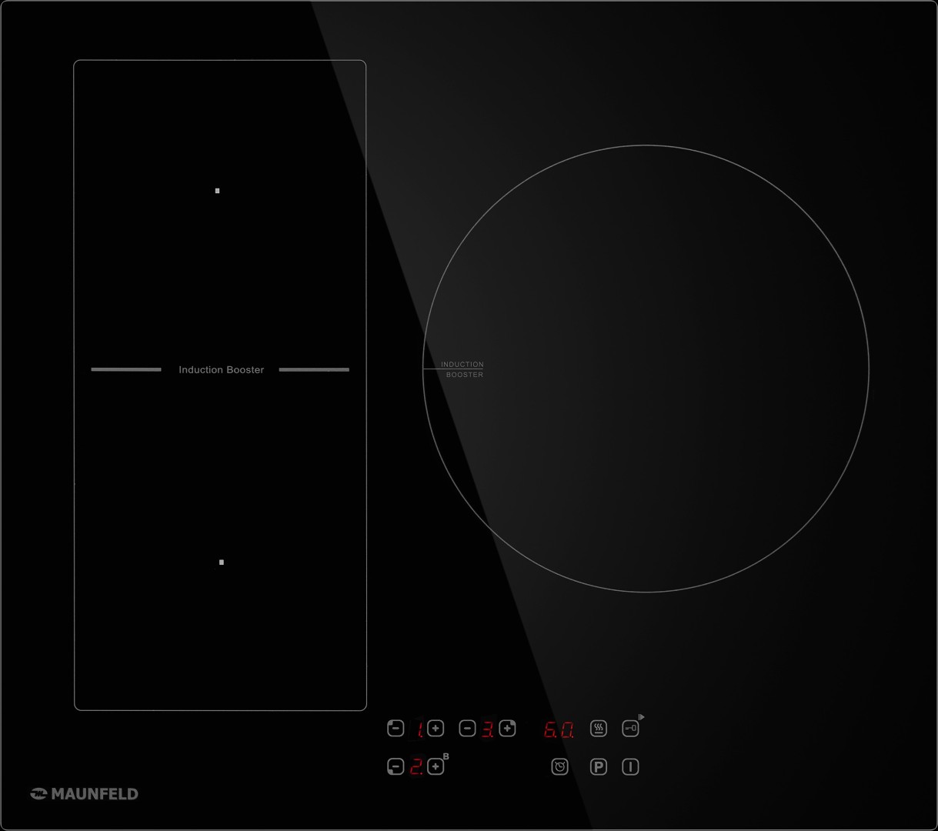Click the Induction Booster label on left zone
Viewport: 938px width, 831px height.
coord(222,370)
